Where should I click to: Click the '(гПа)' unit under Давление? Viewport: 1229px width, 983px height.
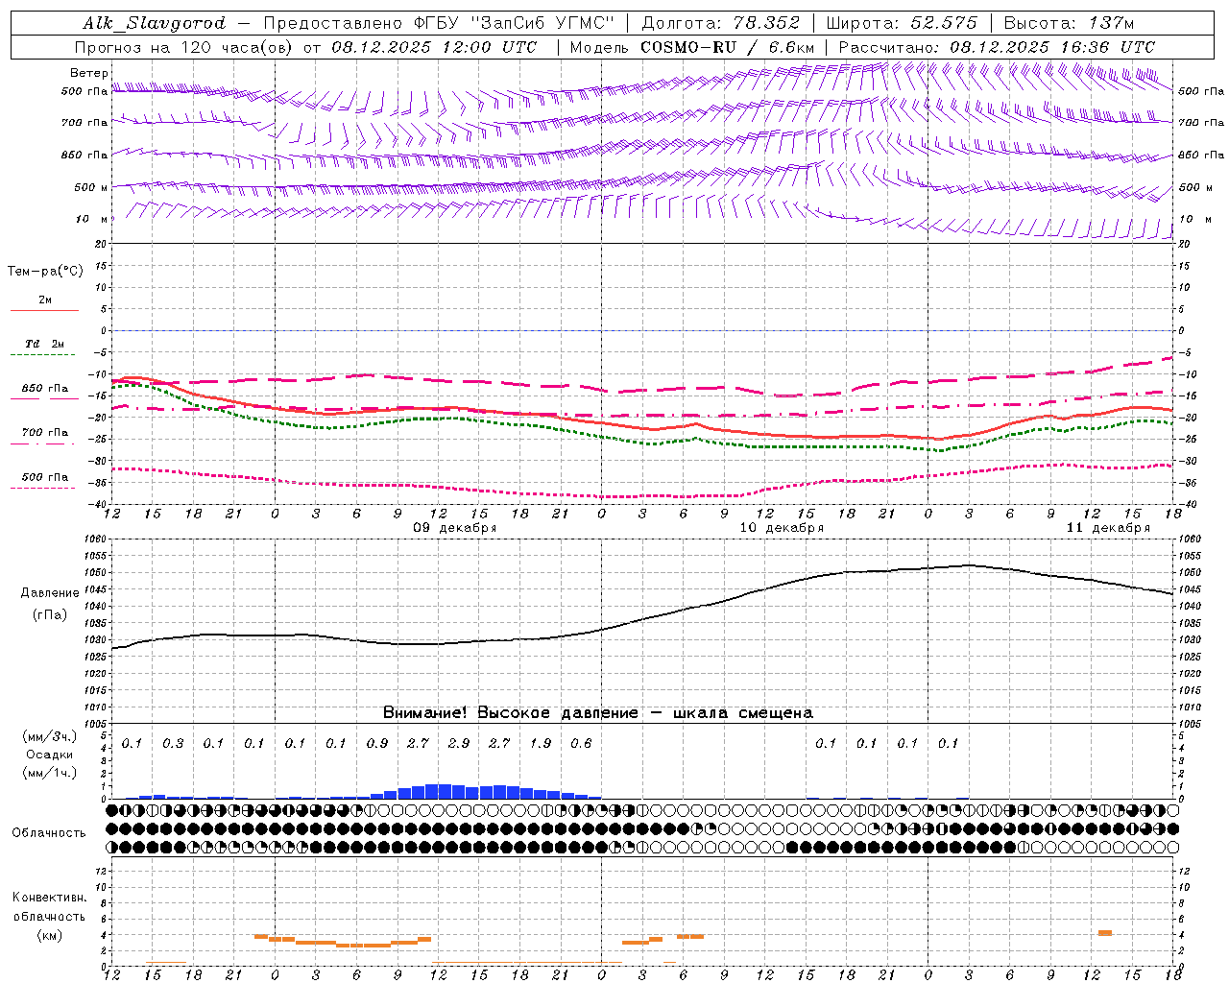[x=50, y=615]
